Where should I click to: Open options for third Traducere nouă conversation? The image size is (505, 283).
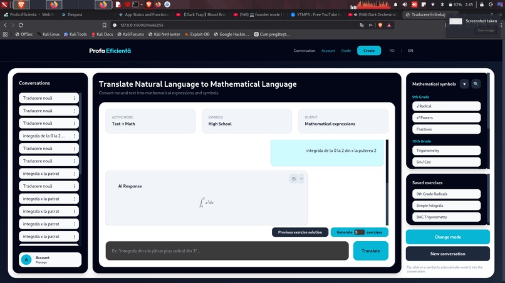tap(75, 123)
